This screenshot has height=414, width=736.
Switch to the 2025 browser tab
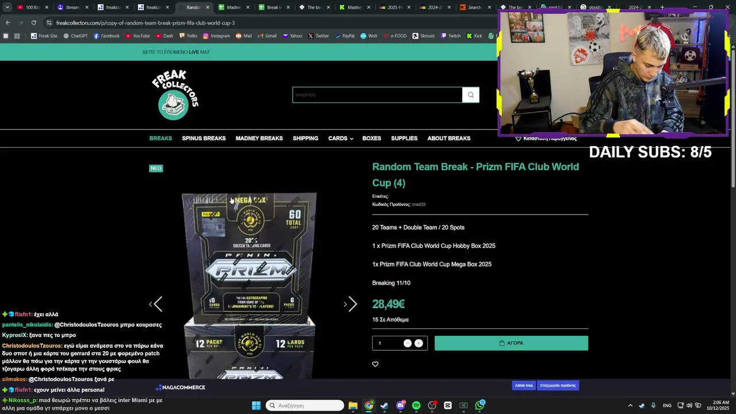394,7
